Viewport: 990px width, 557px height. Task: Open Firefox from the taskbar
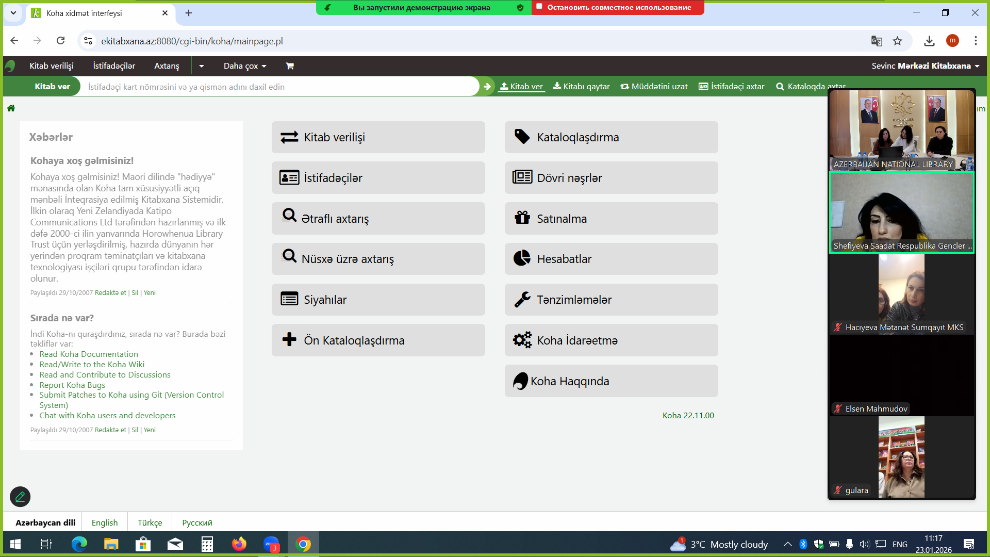(x=239, y=544)
